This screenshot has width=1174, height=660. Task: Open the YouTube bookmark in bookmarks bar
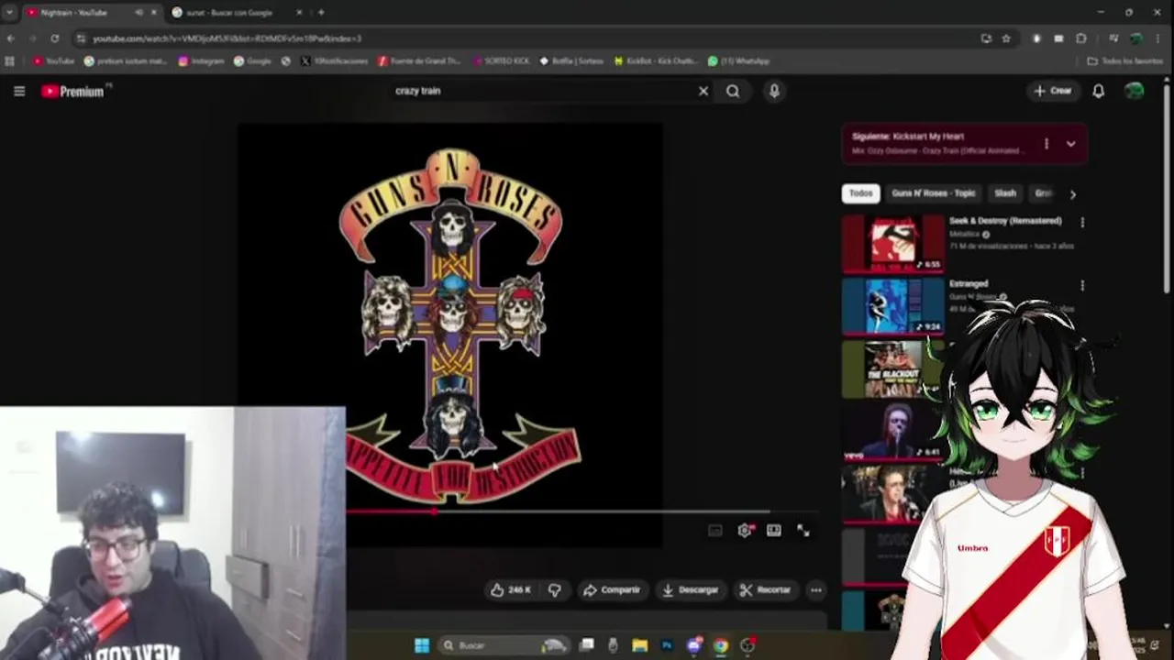52,61
